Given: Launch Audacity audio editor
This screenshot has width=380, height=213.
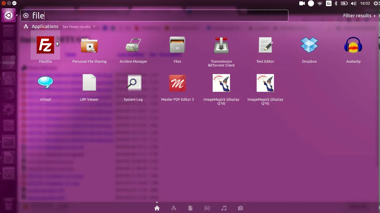Looking at the screenshot, I should point(353,45).
